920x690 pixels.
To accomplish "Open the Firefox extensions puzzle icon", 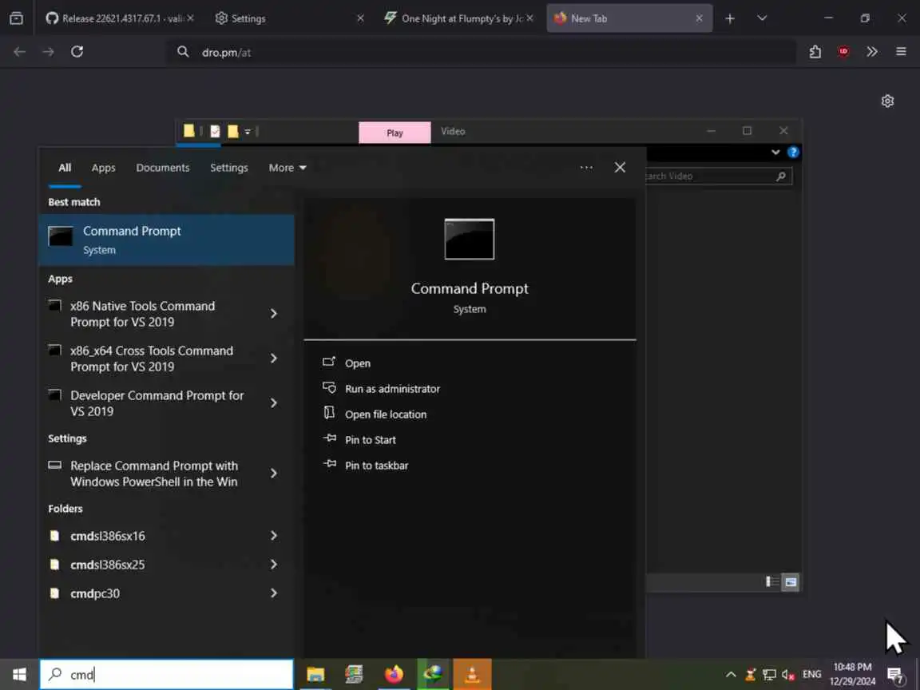I will click(x=815, y=52).
